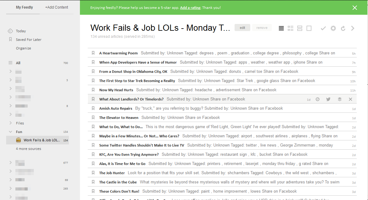The height and width of the screenshot is (200, 368).
Task: Open the Fun category label
Action: (19, 132)
